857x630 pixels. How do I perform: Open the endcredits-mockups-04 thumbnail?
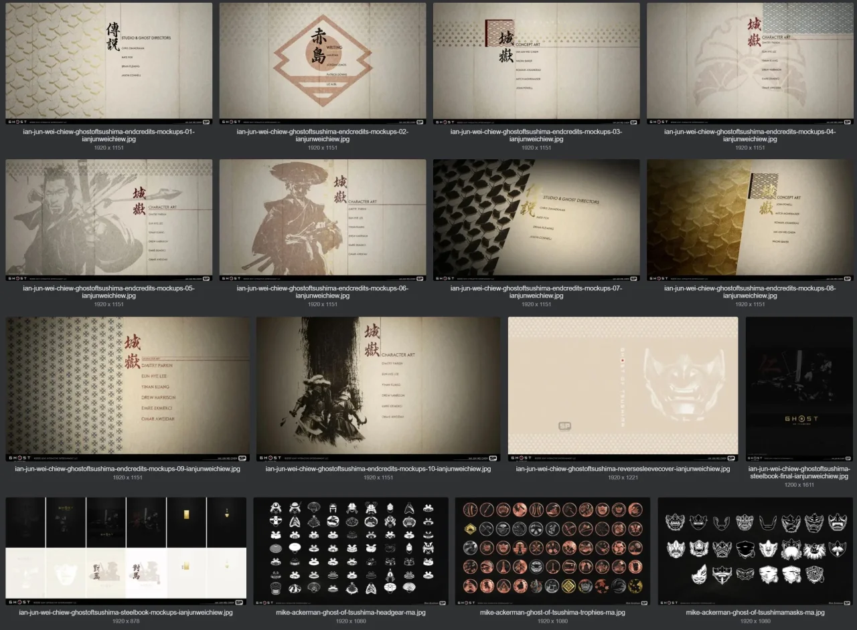click(750, 64)
